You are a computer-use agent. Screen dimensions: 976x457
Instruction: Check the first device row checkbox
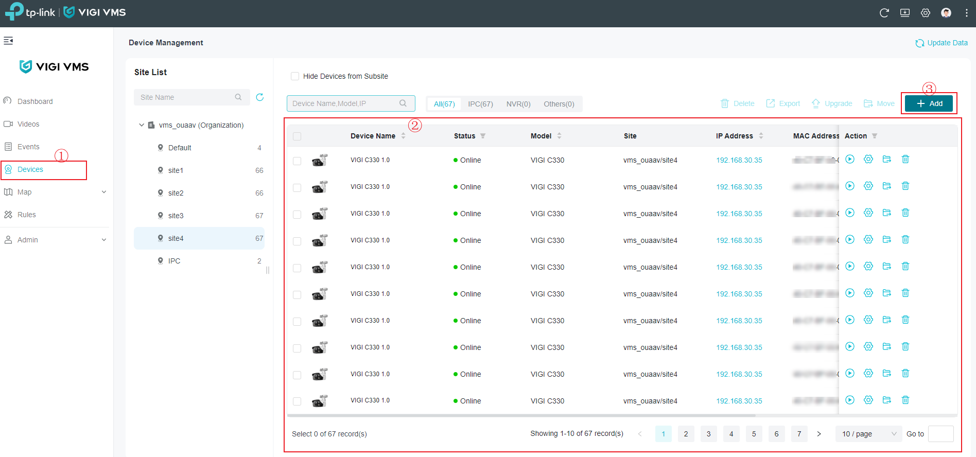click(x=297, y=161)
